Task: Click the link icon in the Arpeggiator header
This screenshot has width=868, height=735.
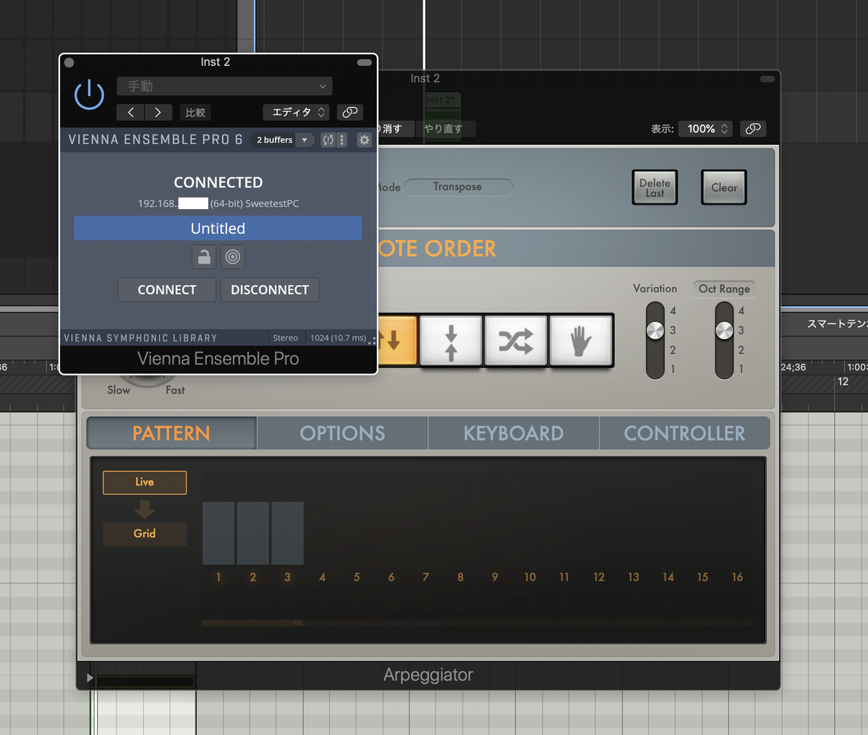Action: point(753,129)
